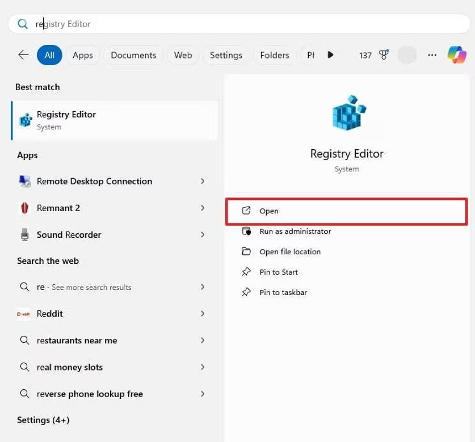This screenshot has height=442, width=475.
Task: Click the Pin to taskbar pin icon
Action: click(x=246, y=292)
